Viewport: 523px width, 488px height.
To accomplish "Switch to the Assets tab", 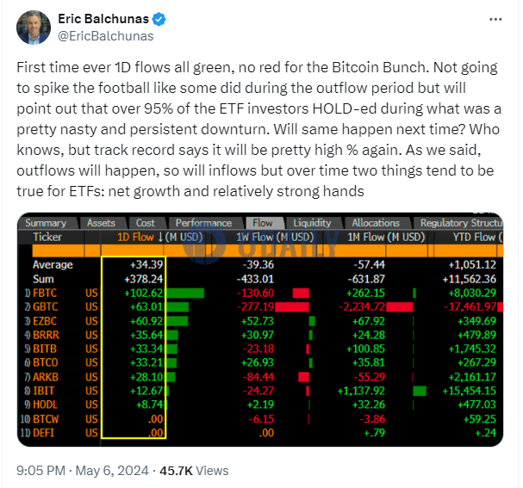I will coord(101,223).
